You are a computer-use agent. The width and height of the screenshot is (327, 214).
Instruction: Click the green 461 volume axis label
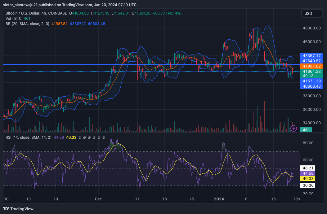pos(306,130)
